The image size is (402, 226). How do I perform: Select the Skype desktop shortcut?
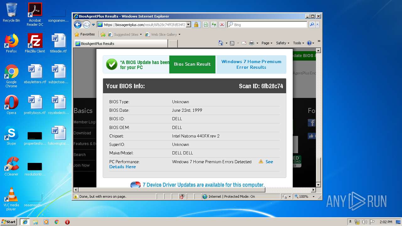(11, 136)
